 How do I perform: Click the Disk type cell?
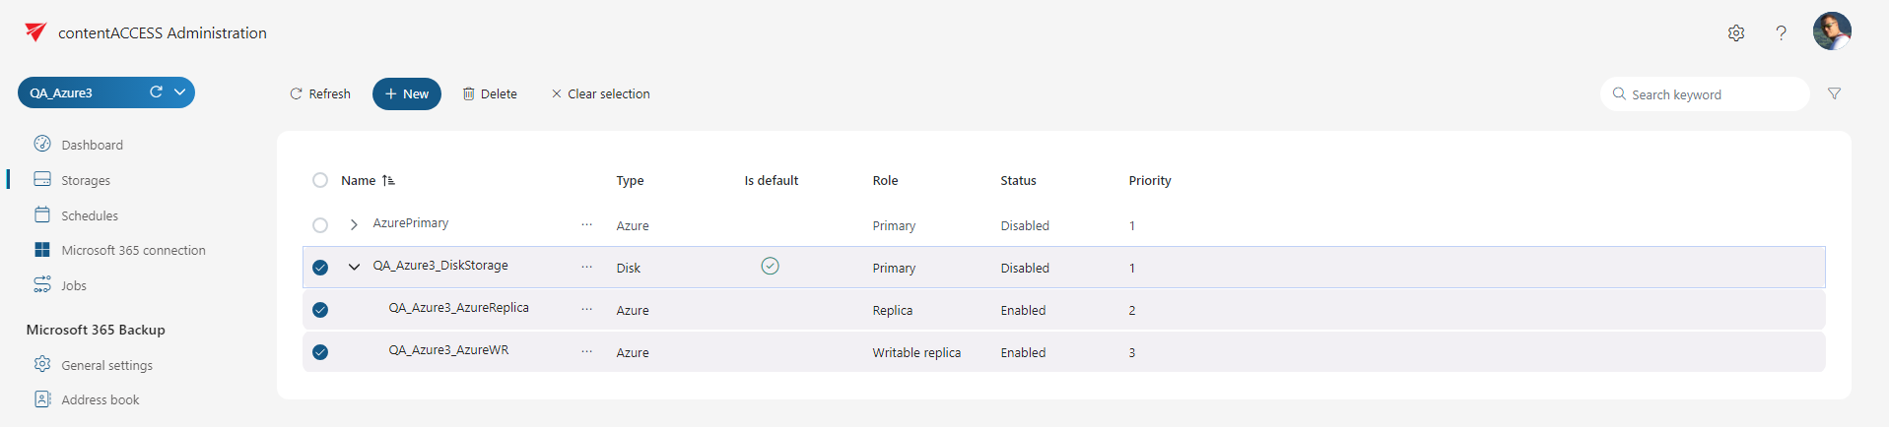pos(629,268)
